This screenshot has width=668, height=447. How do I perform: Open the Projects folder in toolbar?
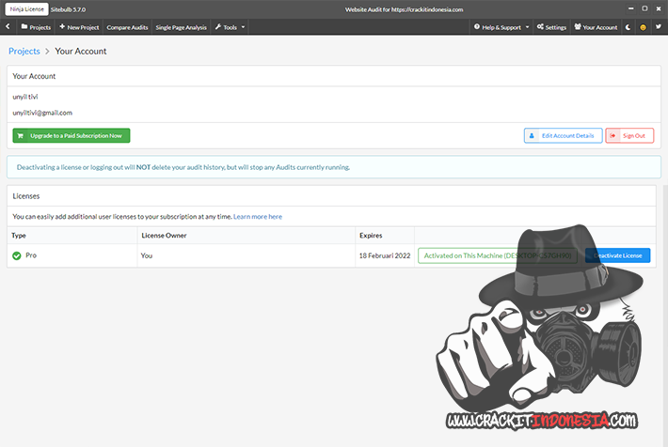coord(35,27)
